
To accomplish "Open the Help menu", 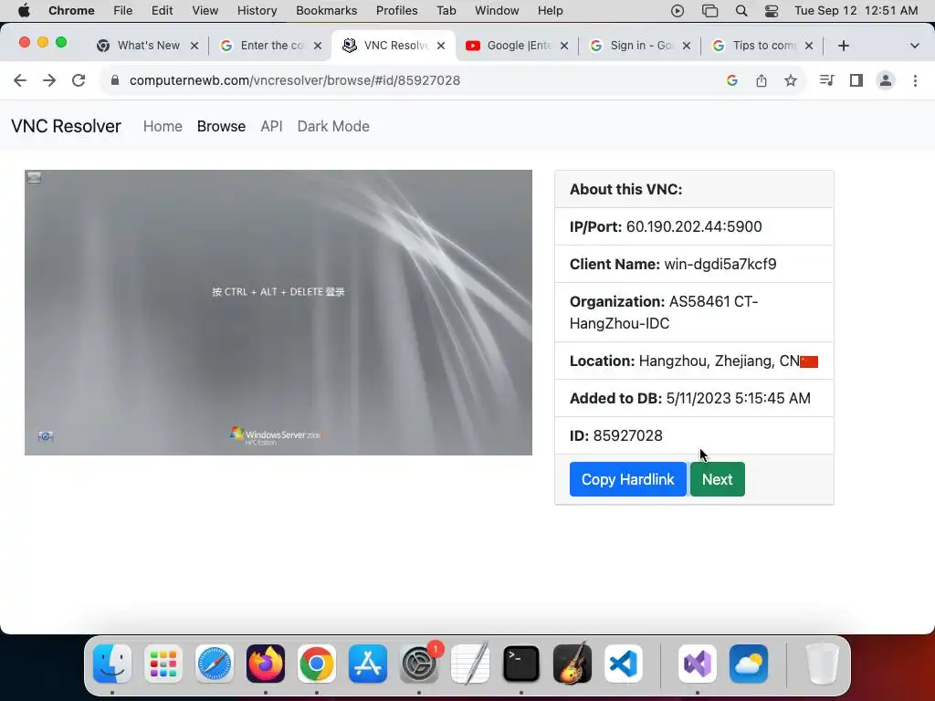I will [x=550, y=11].
